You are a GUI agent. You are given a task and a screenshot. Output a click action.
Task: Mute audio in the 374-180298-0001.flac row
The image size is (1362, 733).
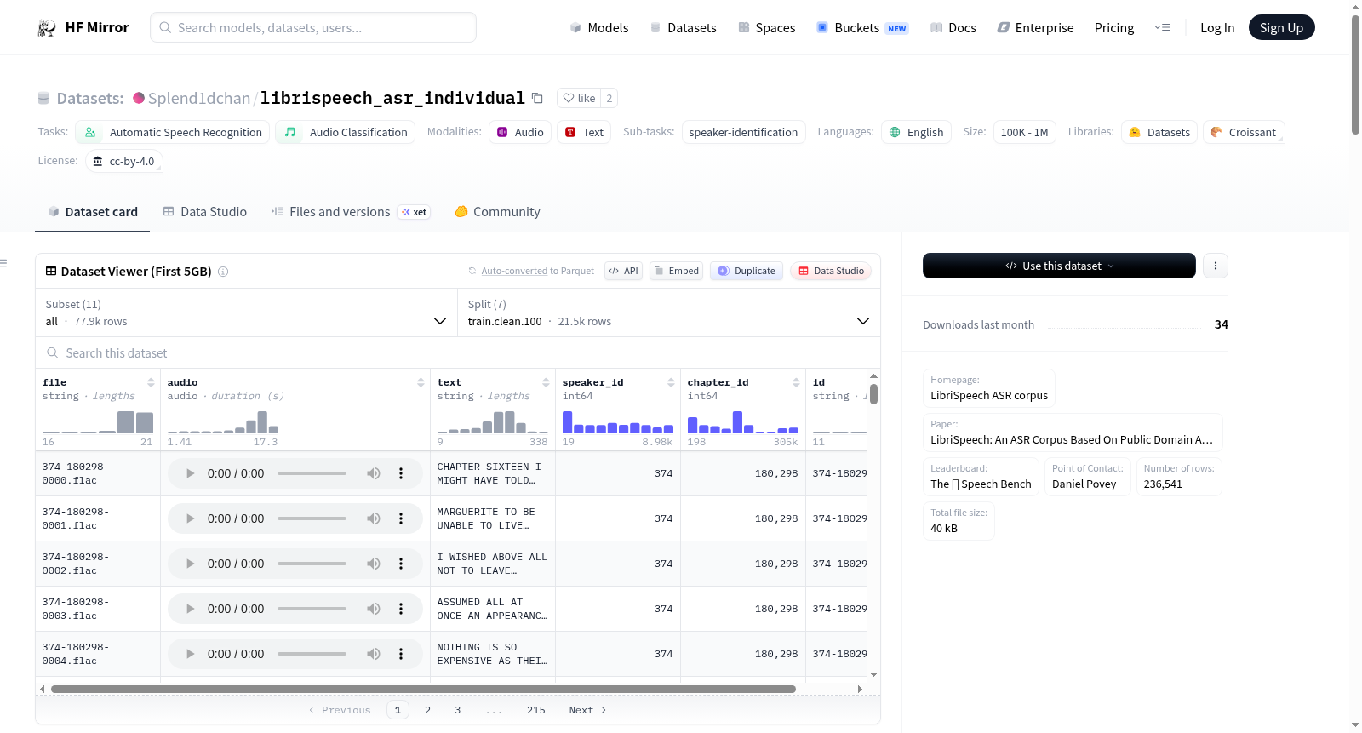tap(374, 518)
